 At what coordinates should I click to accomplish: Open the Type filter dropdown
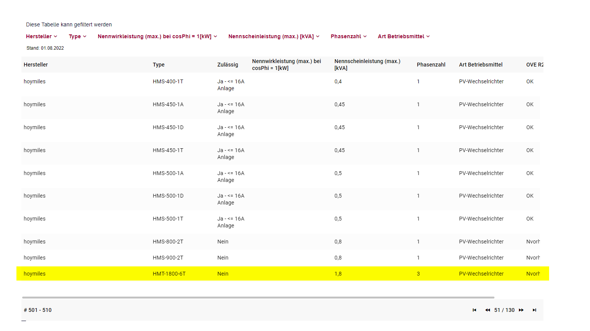78,36
